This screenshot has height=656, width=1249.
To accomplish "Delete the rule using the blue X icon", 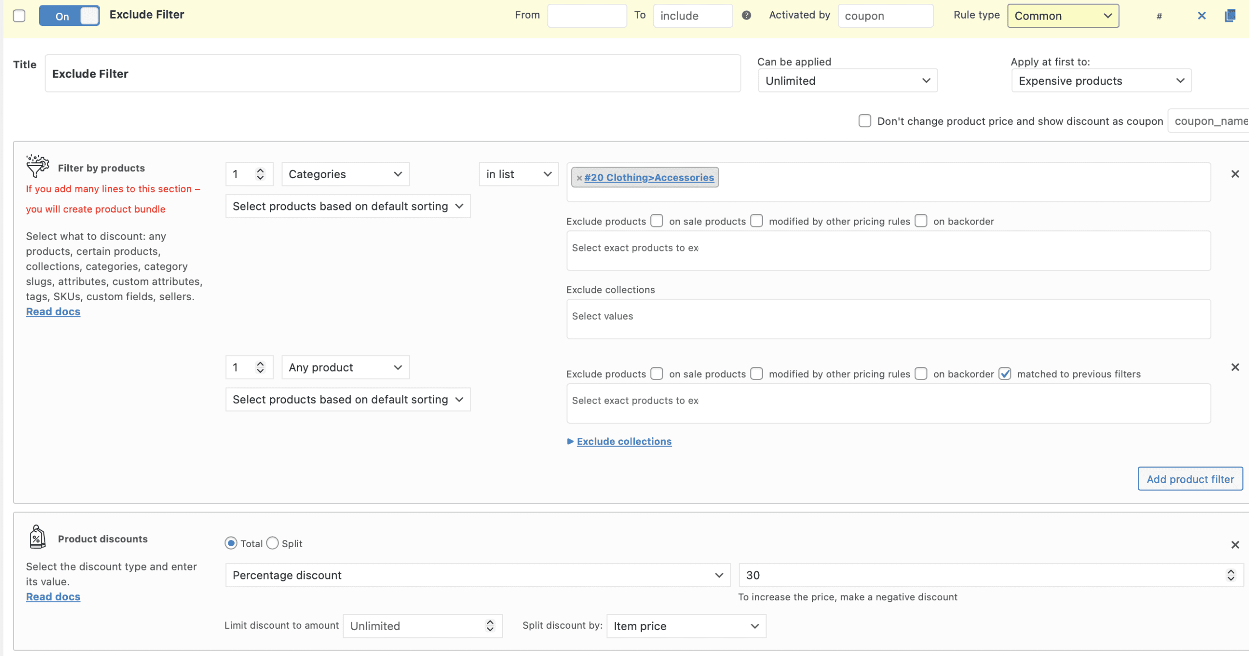I will tap(1201, 16).
